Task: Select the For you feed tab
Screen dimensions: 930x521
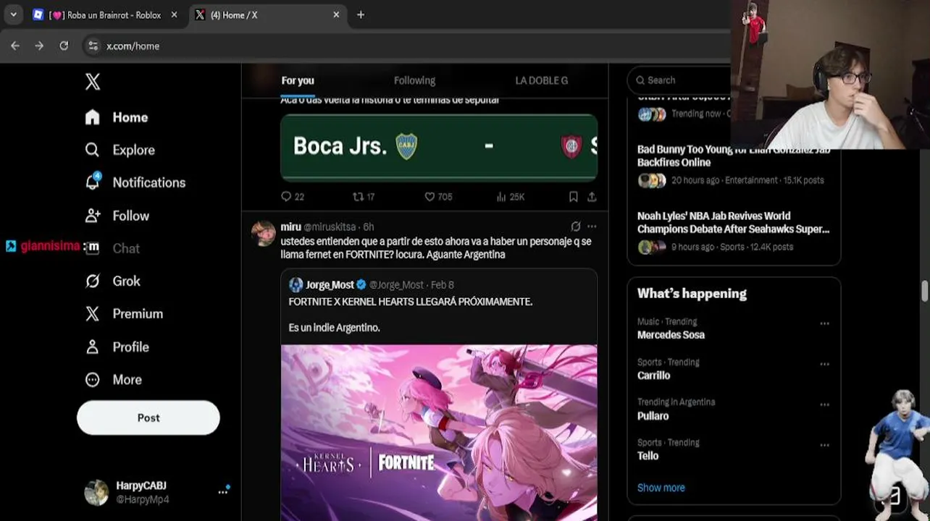Action: click(298, 80)
